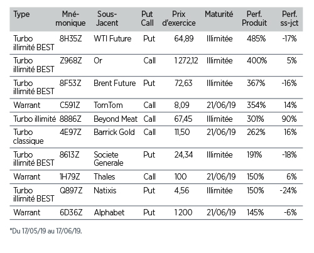Click the Type column header

[21, 14]
